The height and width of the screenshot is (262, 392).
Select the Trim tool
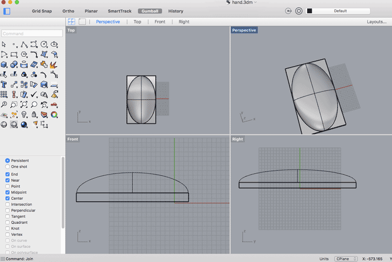coord(4,74)
